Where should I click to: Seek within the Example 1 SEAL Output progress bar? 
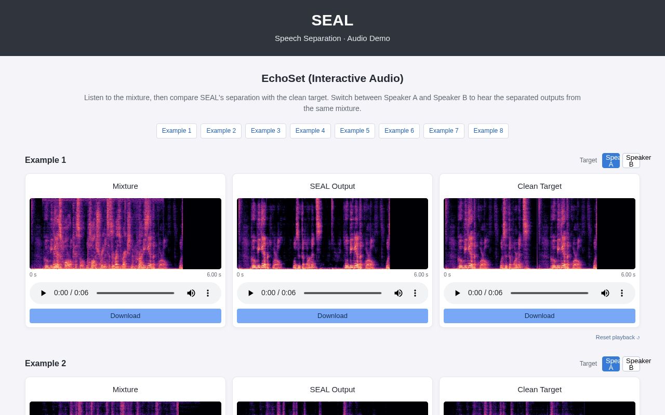pyautogui.click(x=343, y=293)
